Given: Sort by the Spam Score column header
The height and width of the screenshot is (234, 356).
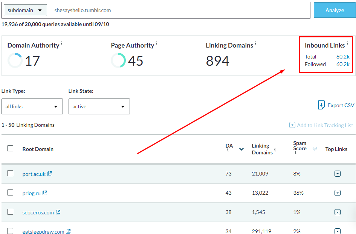Looking at the screenshot, I should 300,146.
